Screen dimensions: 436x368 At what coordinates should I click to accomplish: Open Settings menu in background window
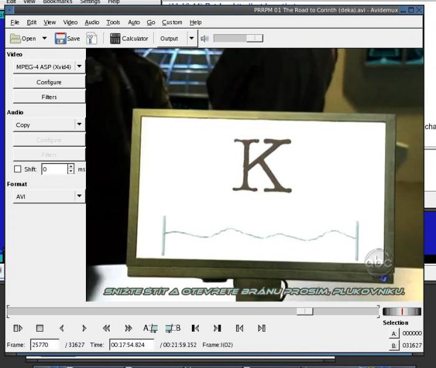click(90, 2)
